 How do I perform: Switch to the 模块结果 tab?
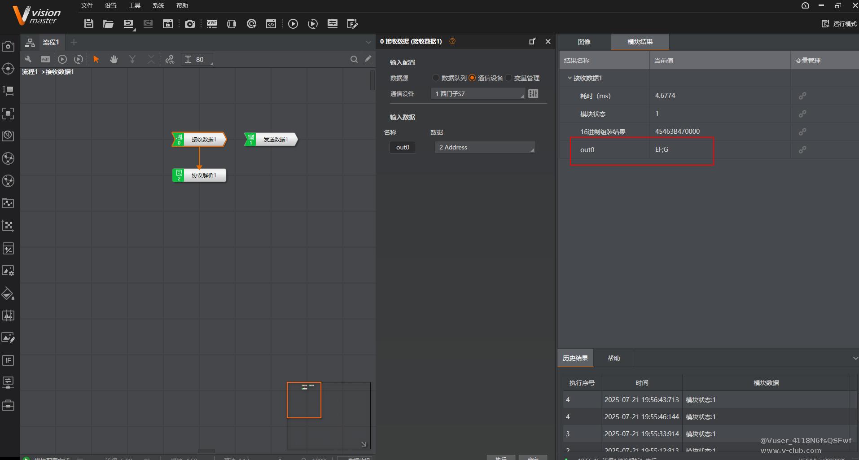click(x=640, y=42)
